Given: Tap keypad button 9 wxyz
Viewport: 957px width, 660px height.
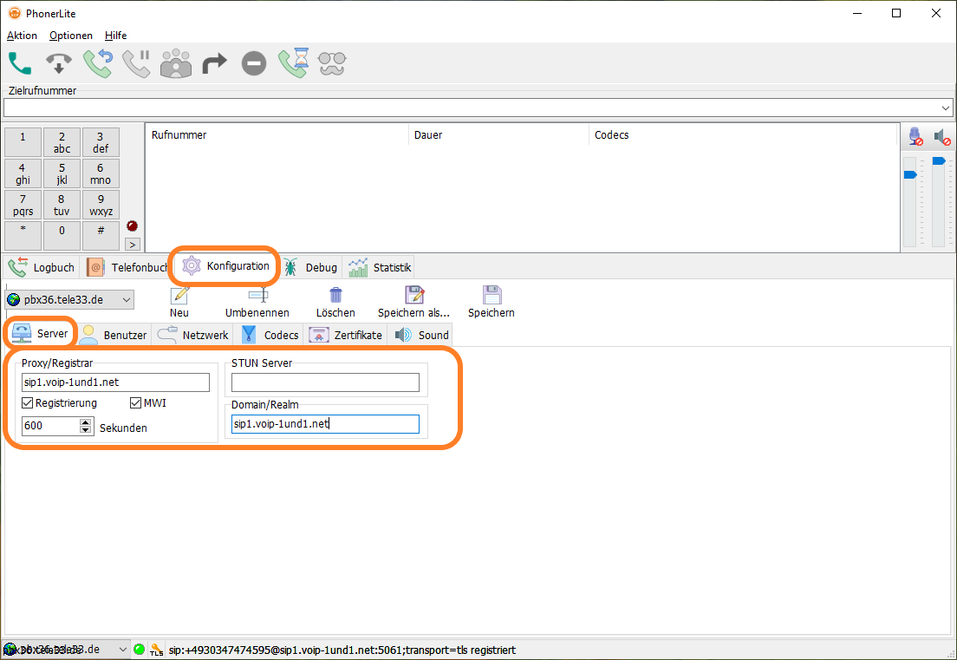Looking at the screenshot, I should tap(101, 205).
